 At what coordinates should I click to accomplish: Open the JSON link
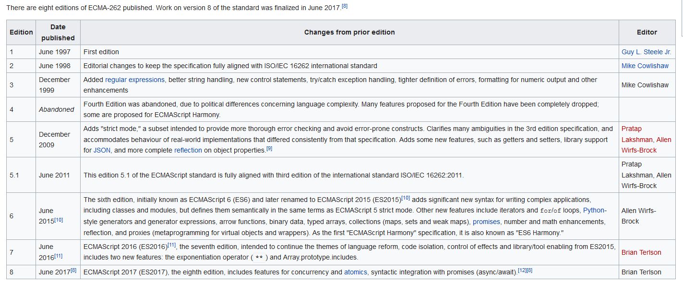click(102, 150)
